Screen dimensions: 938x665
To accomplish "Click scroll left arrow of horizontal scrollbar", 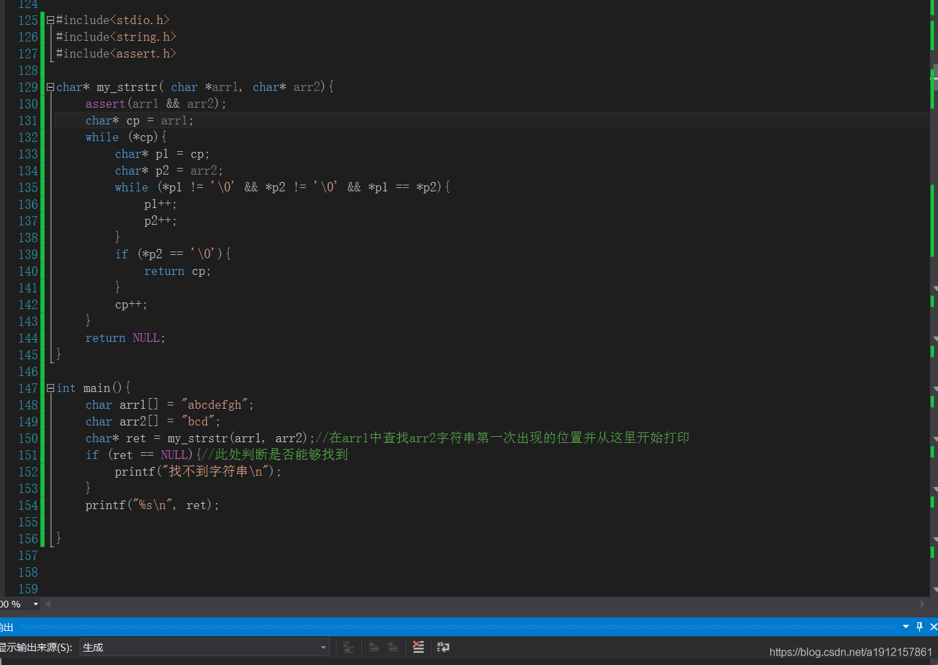I will (48, 603).
